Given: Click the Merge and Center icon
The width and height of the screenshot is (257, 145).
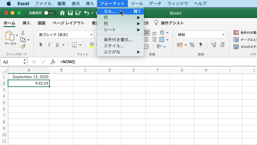Looking at the screenshot, I should [162, 39].
